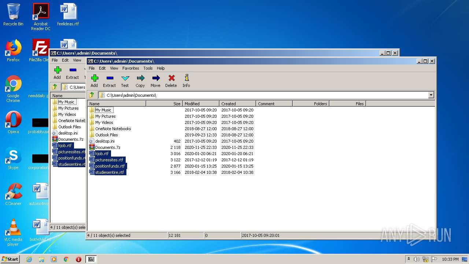
Task: Open Recycle Bin desktop icon
Action: [13, 15]
